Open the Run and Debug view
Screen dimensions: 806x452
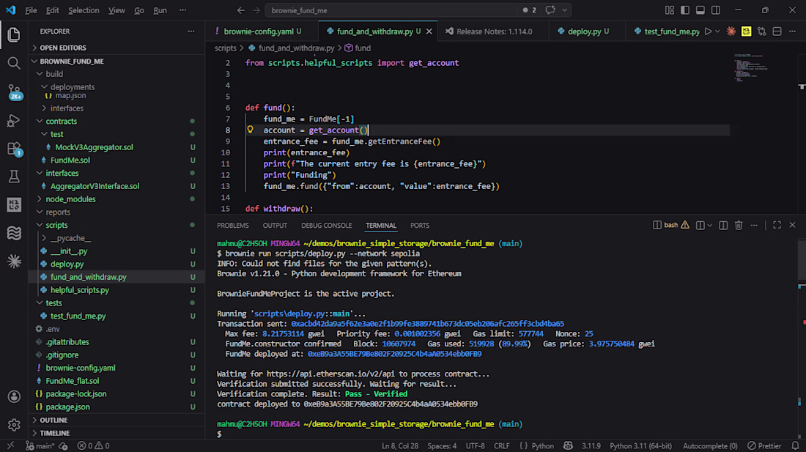pos(14,120)
